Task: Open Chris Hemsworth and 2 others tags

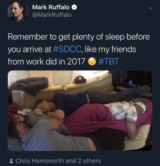Action: pos(58,161)
